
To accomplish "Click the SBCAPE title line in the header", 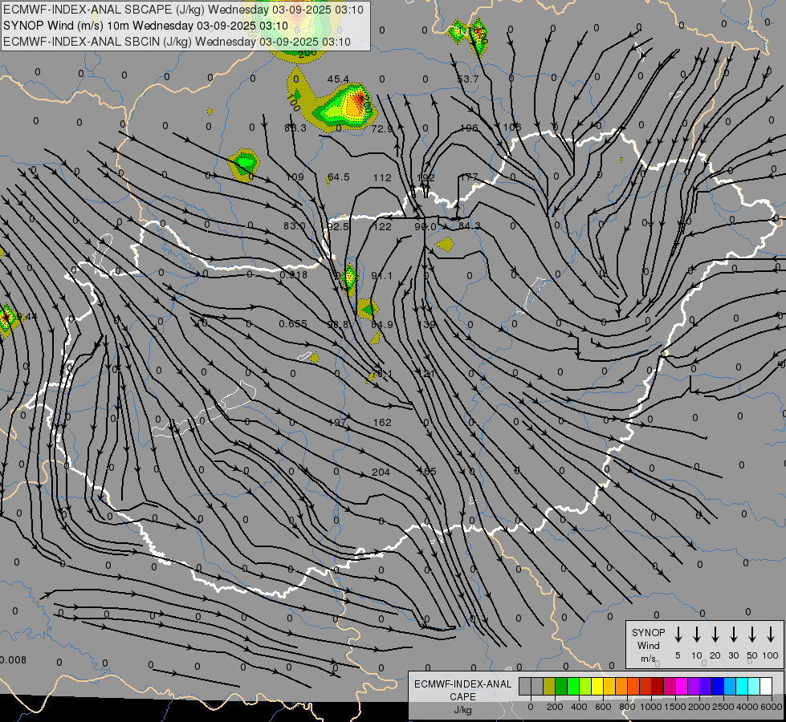I will [183, 10].
